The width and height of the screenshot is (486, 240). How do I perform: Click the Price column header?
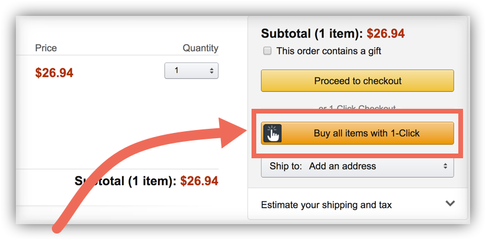point(46,48)
